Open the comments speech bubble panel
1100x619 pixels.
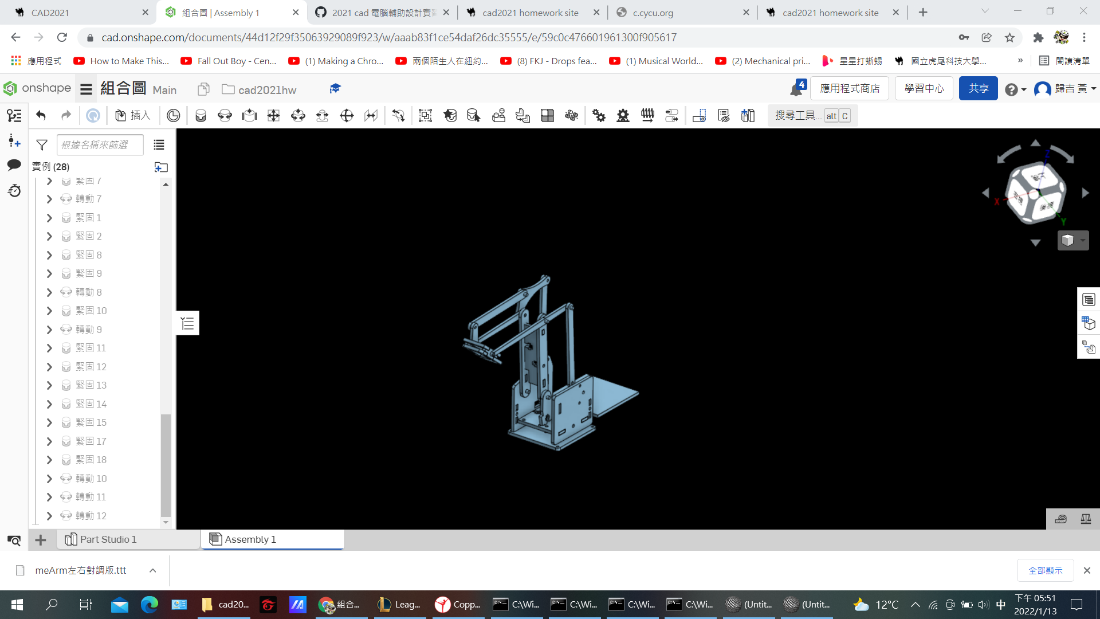14,165
